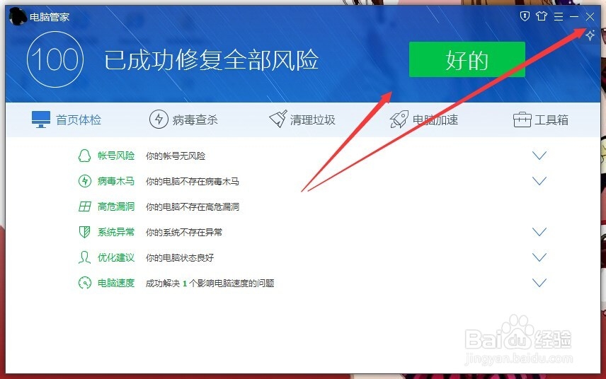This screenshot has height=379, width=606.
Task: Open the 病毒查杀 tab
Action: (x=183, y=119)
